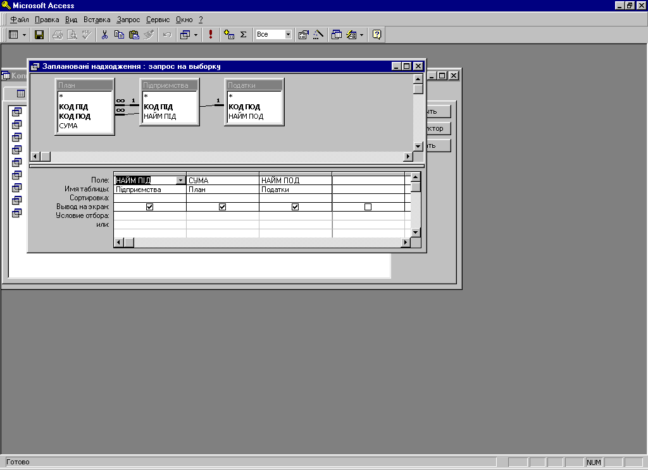Open the Вид menu
The height and width of the screenshot is (470, 648).
pos(71,20)
